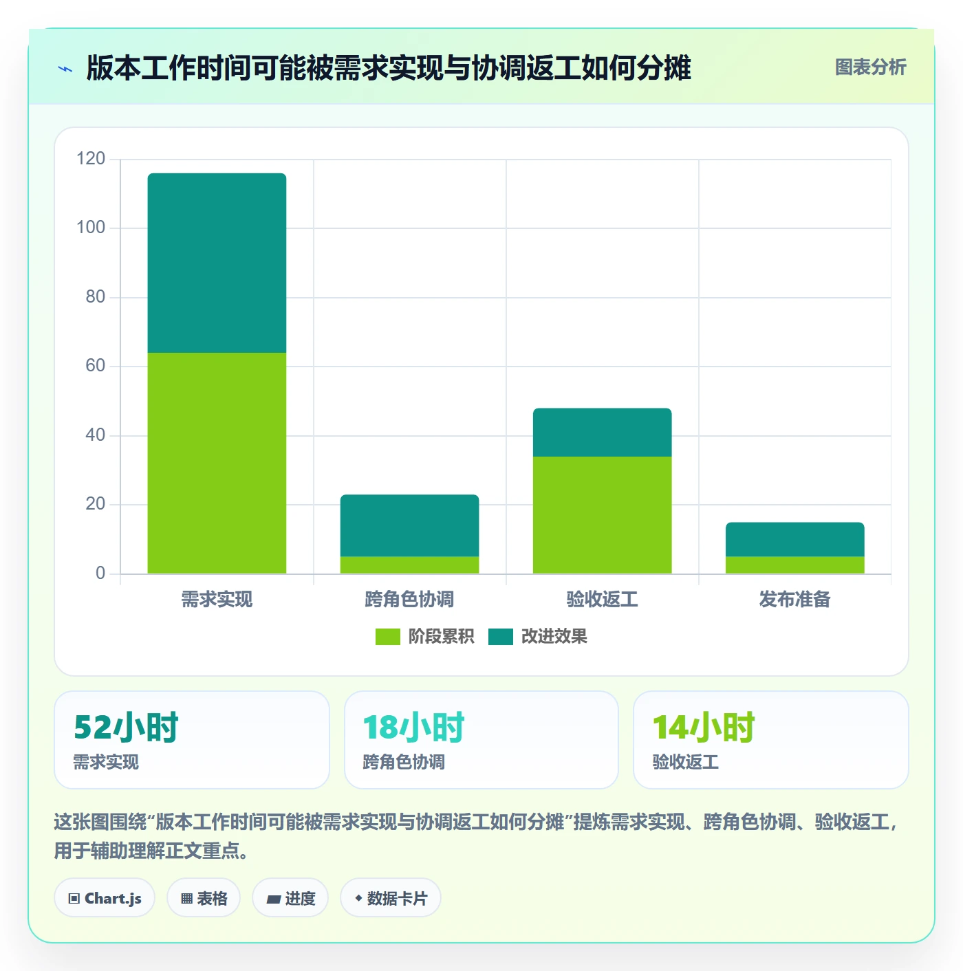Click the 改进效果 legend label
Viewport: 963px width, 971px height.
point(554,637)
